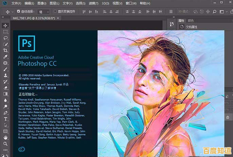Viewport: 233px width, 157px height.
Task: Collapse the right panels with double-arrow
Action: point(173,17)
